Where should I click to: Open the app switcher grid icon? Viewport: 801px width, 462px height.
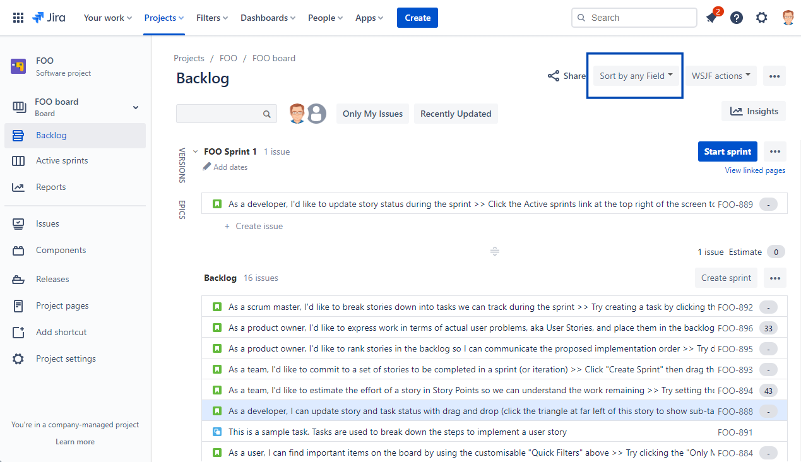[x=18, y=18]
